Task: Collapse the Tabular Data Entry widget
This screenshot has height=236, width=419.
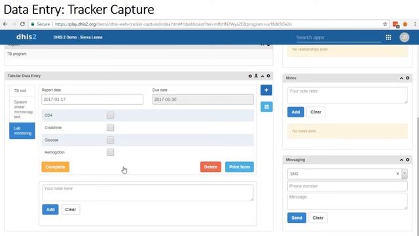Action: 263,76
